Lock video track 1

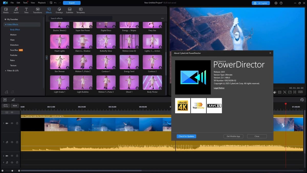click(17, 123)
